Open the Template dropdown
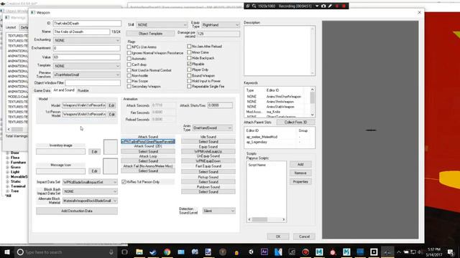The width and height of the screenshot is (460, 258). (x=87, y=66)
